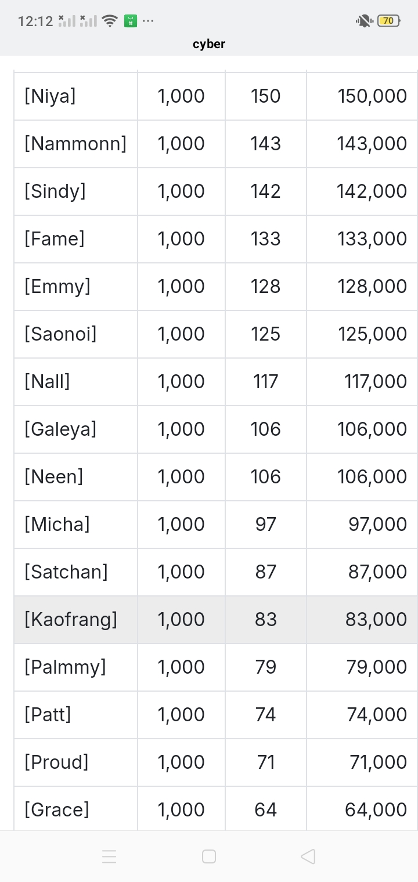Viewport: 418px width, 882px height.
Task: Tap the Wi-Fi status icon
Action: [x=109, y=21]
